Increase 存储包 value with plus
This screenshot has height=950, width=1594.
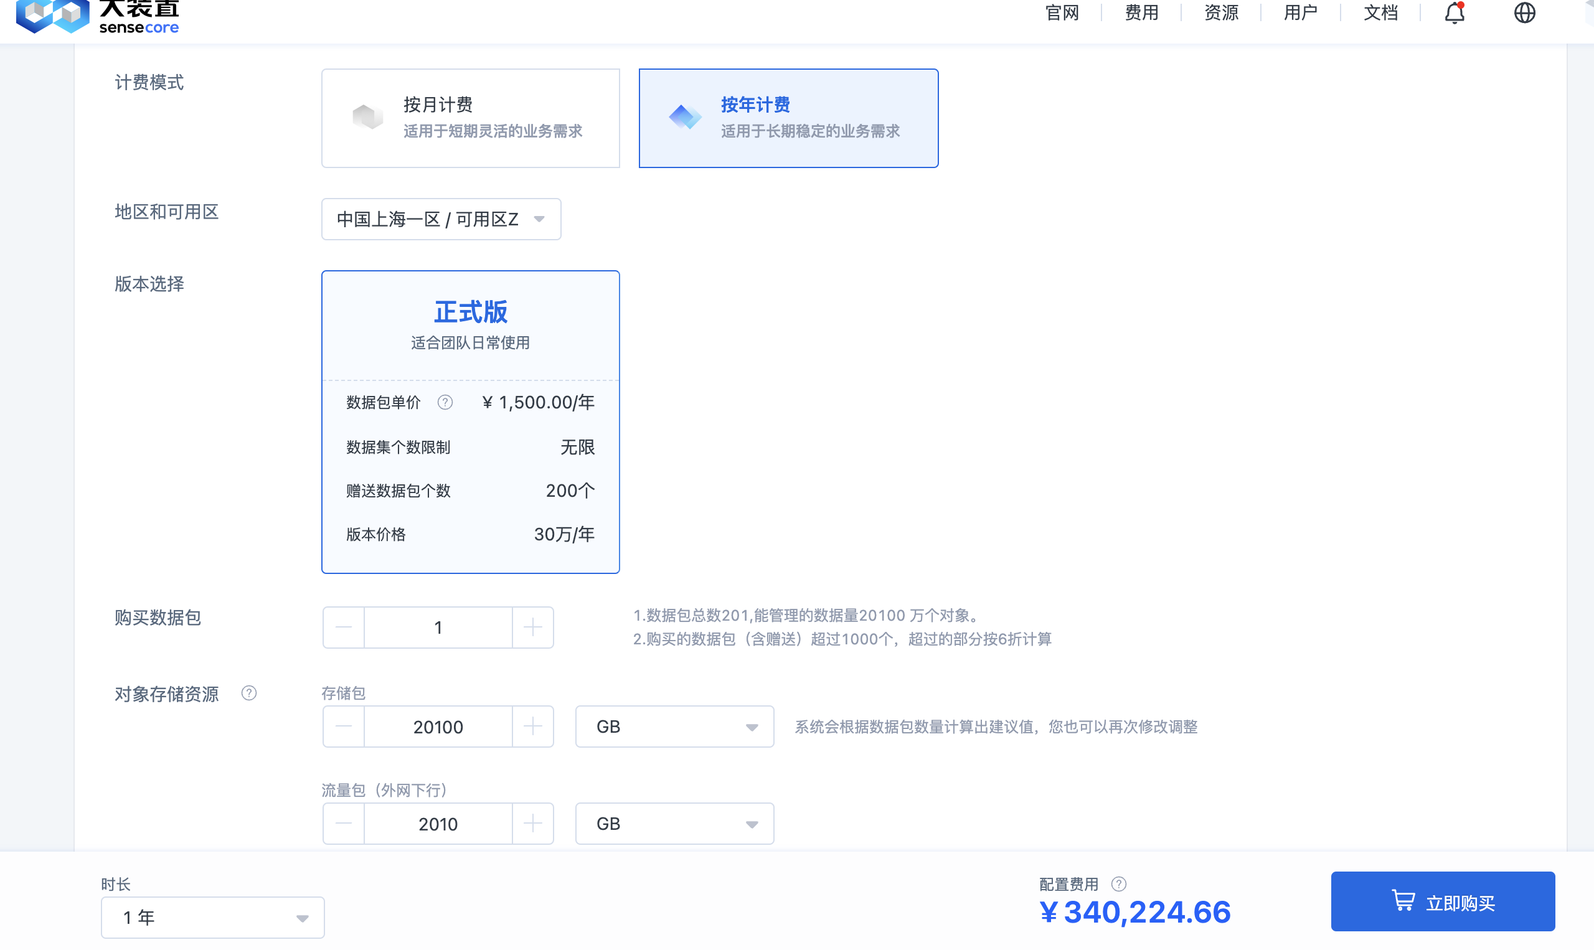click(532, 727)
